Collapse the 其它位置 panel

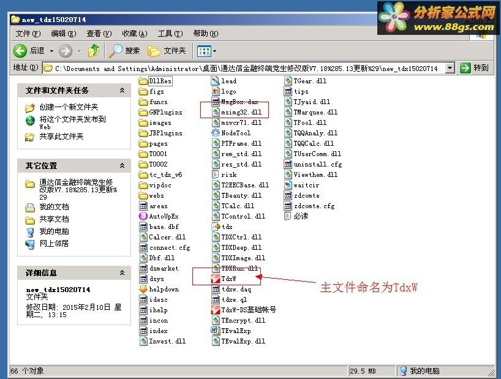tap(122, 165)
